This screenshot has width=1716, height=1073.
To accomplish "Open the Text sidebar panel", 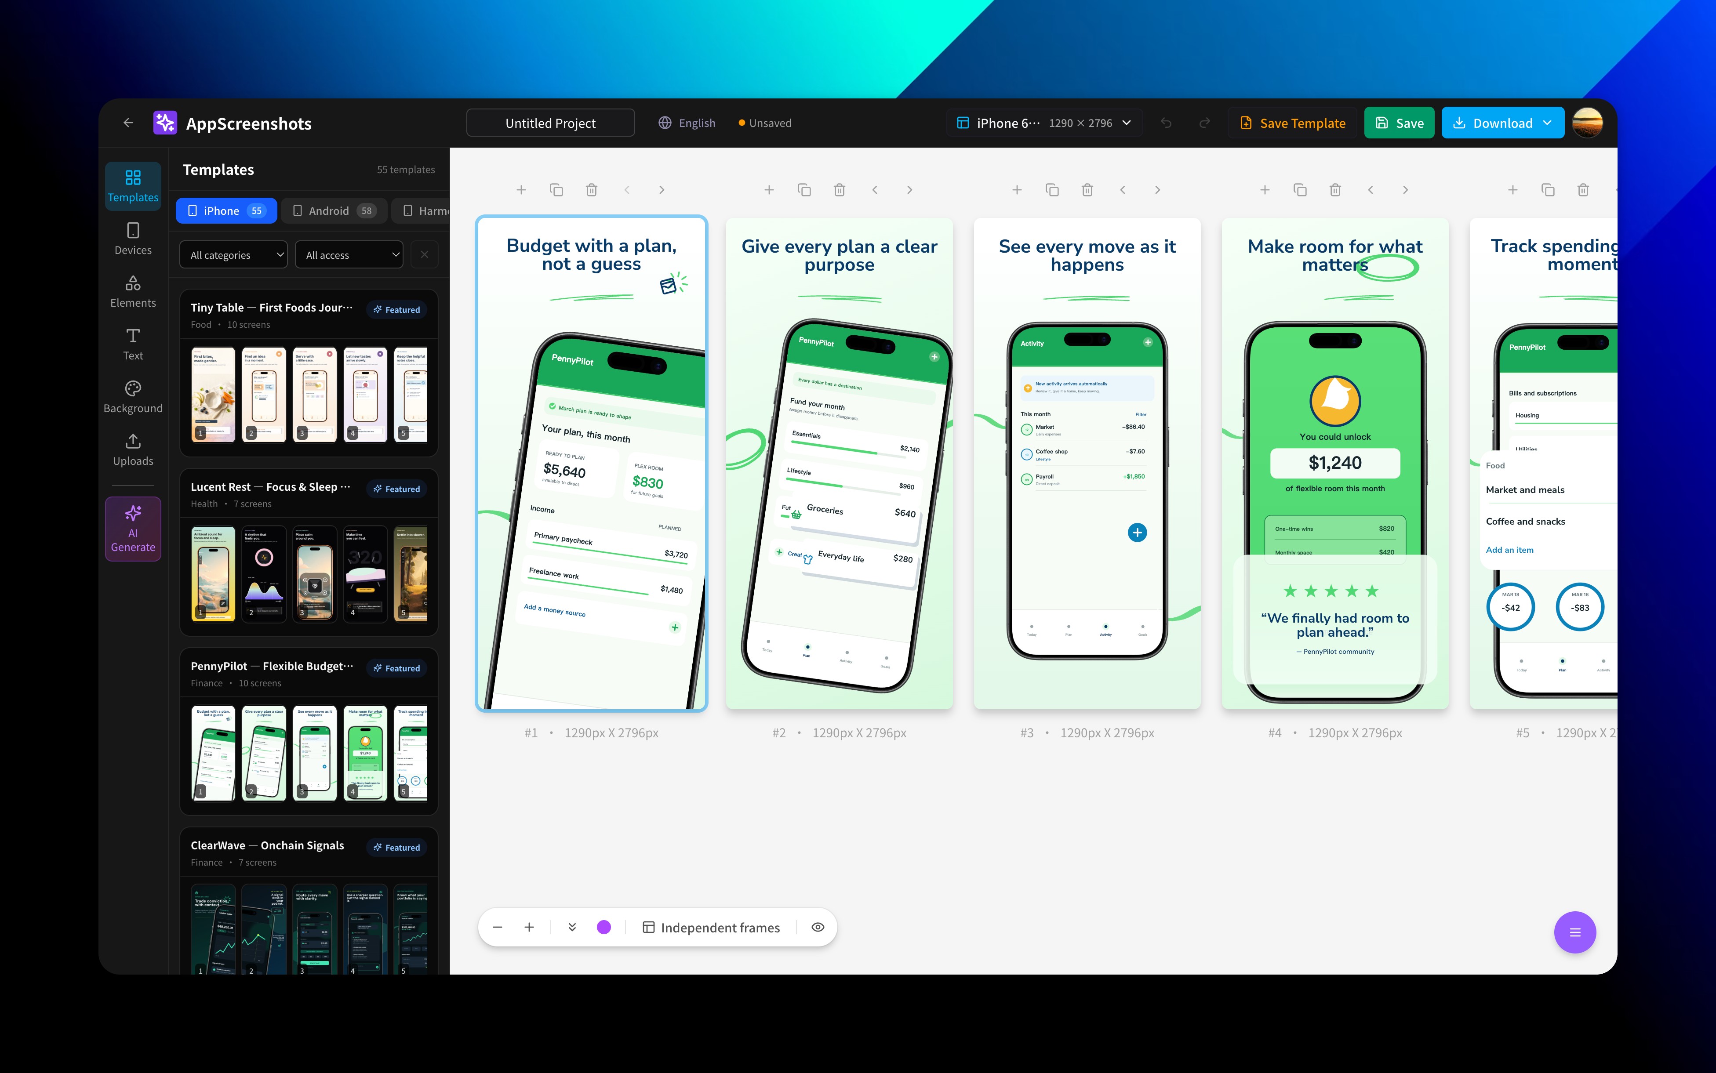I will [133, 344].
